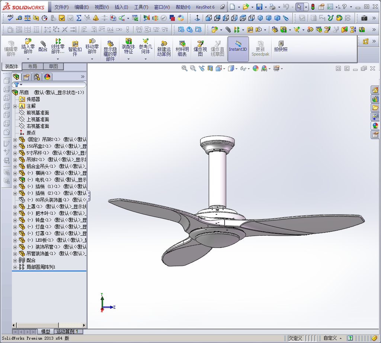Expand the 上罩<1> component node
Screen dimensions: 381x343
(15, 207)
